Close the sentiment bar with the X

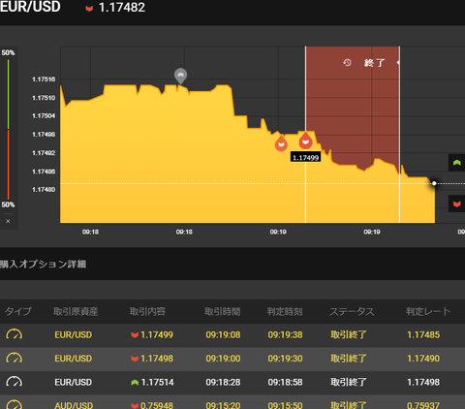8,221
